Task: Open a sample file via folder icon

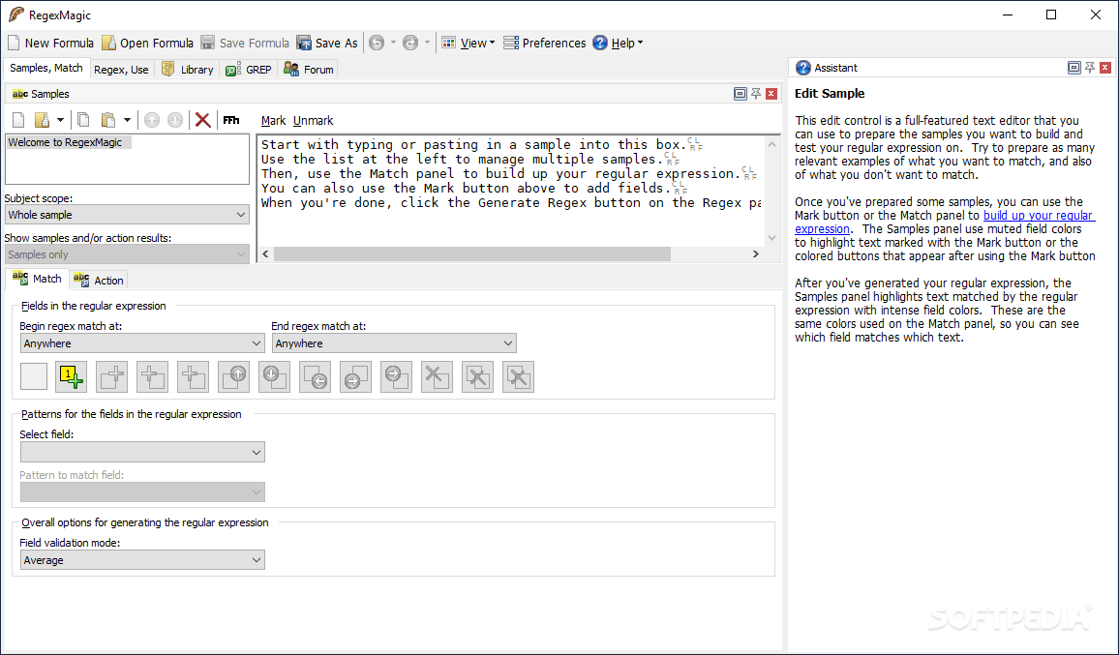Action: click(x=42, y=120)
